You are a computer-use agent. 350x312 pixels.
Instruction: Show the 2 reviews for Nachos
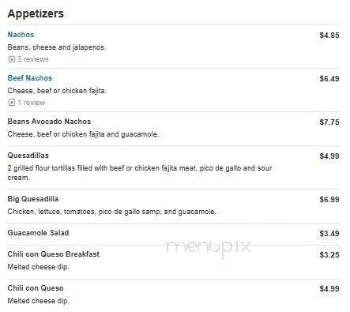[33, 59]
